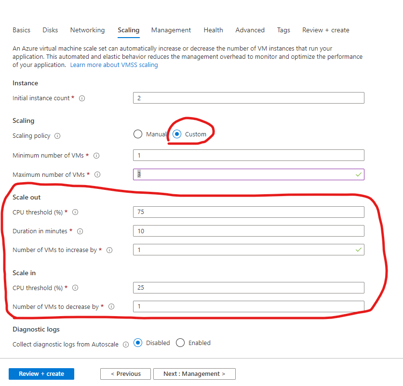Select the Custom scaling policy
Viewport: 403px width, 386px height.
point(177,134)
